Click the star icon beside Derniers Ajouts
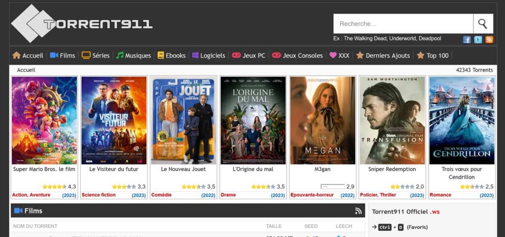Image resolution: width=505 pixels, height=237 pixels. (x=360, y=55)
